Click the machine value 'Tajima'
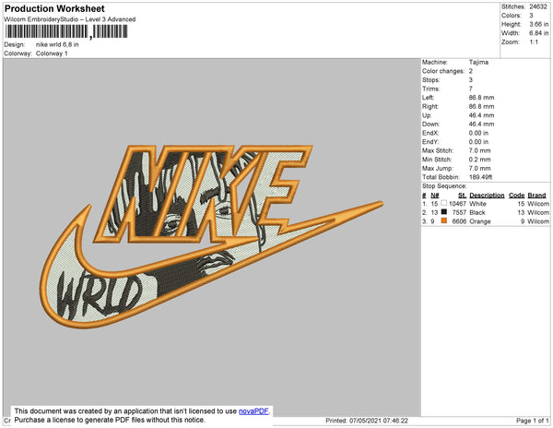Viewport: 553px width, 428px height. tap(478, 62)
